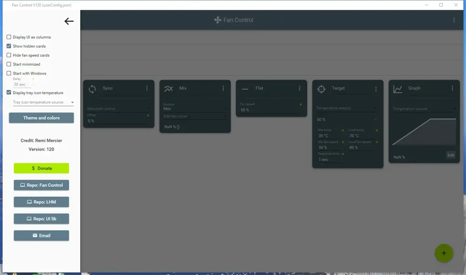The height and width of the screenshot is (275, 466).
Task: Click the plus next to Response time
Action: click(x=343, y=154)
